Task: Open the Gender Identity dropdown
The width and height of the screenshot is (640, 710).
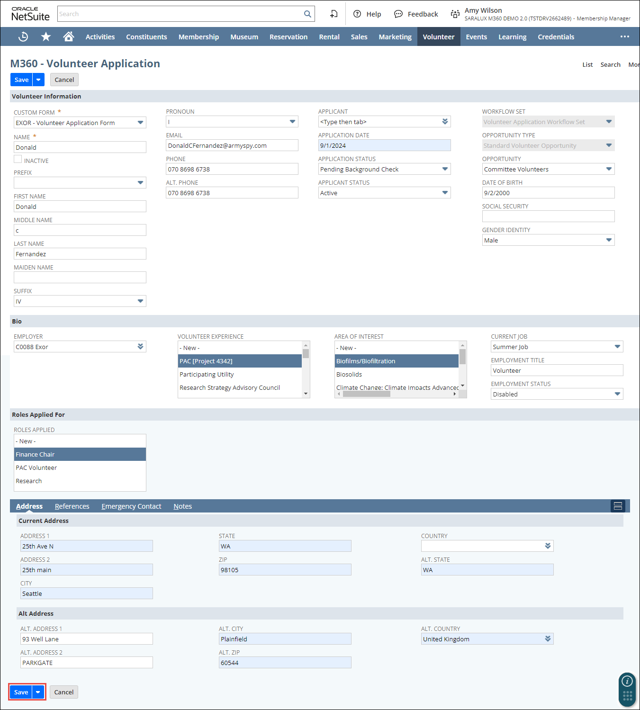Action: (x=609, y=240)
